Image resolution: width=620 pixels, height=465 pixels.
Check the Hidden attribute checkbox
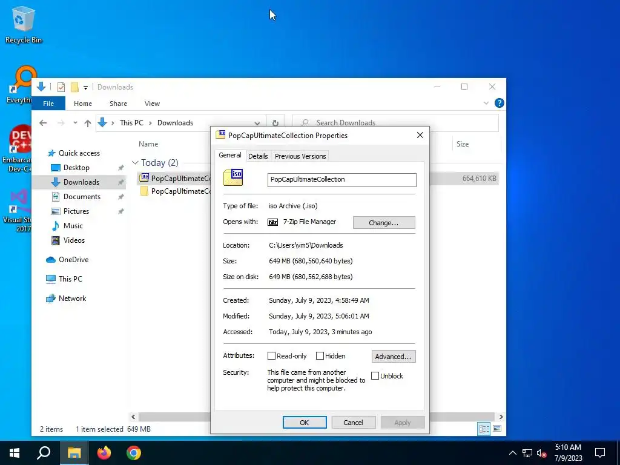pyautogui.click(x=320, y=356)
